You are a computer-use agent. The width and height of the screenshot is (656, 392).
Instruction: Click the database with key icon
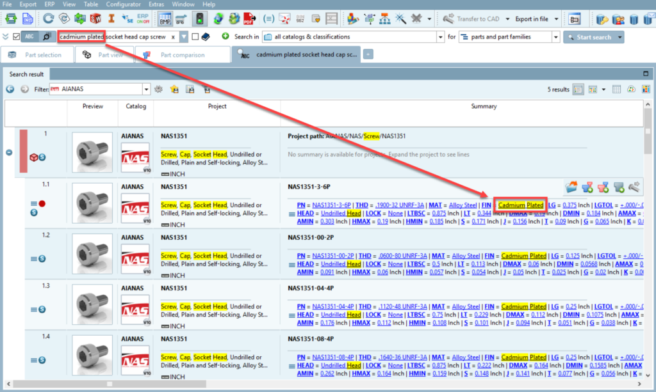coord(602,19)
